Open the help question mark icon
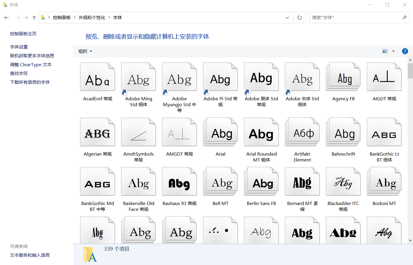Viewport: 413px width, 265px height. 405,51
